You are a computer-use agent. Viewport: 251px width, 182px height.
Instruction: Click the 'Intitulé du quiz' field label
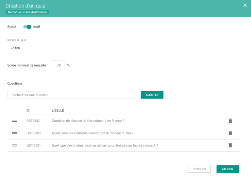coord(17,40)
